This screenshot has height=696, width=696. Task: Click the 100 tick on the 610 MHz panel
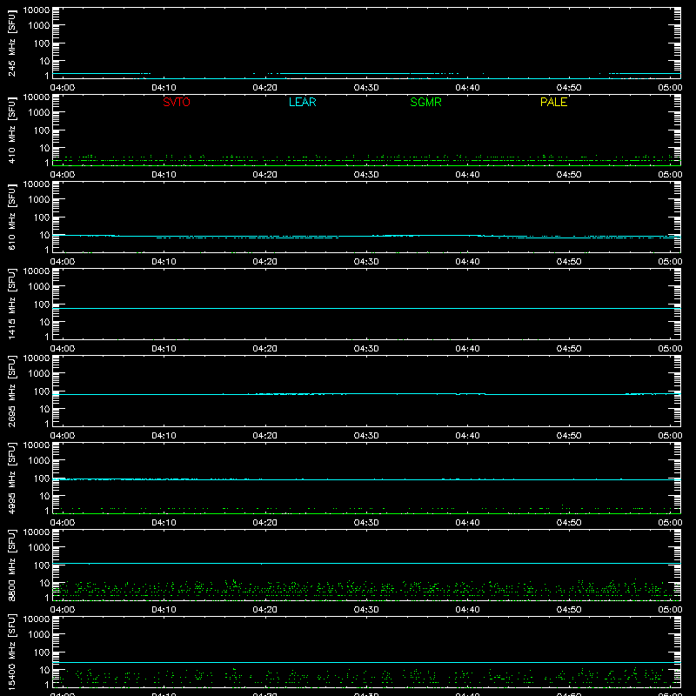tap(42, 217)
